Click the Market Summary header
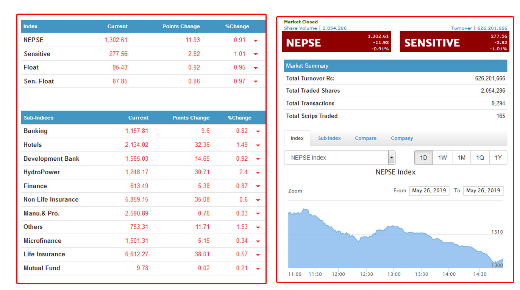This screenshot has width=520, height=290. (395, 66)
